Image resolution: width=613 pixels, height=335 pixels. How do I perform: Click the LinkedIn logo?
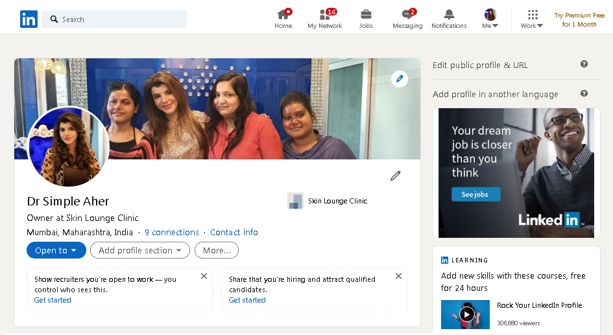point(29,19)
